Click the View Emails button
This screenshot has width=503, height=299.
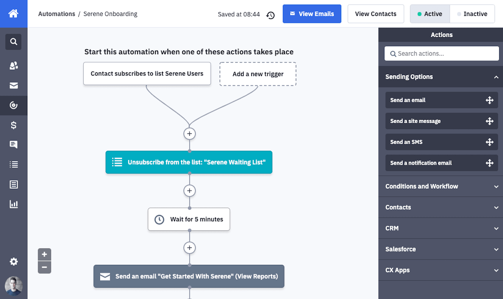pos(312,14)
